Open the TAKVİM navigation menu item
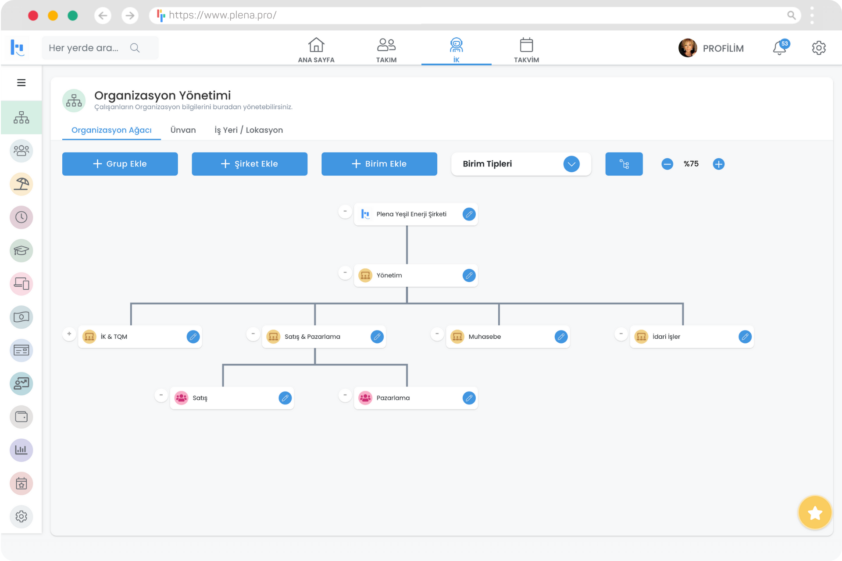Image resolution: width=842 pixels, height=561 pixels. [526, 50]
